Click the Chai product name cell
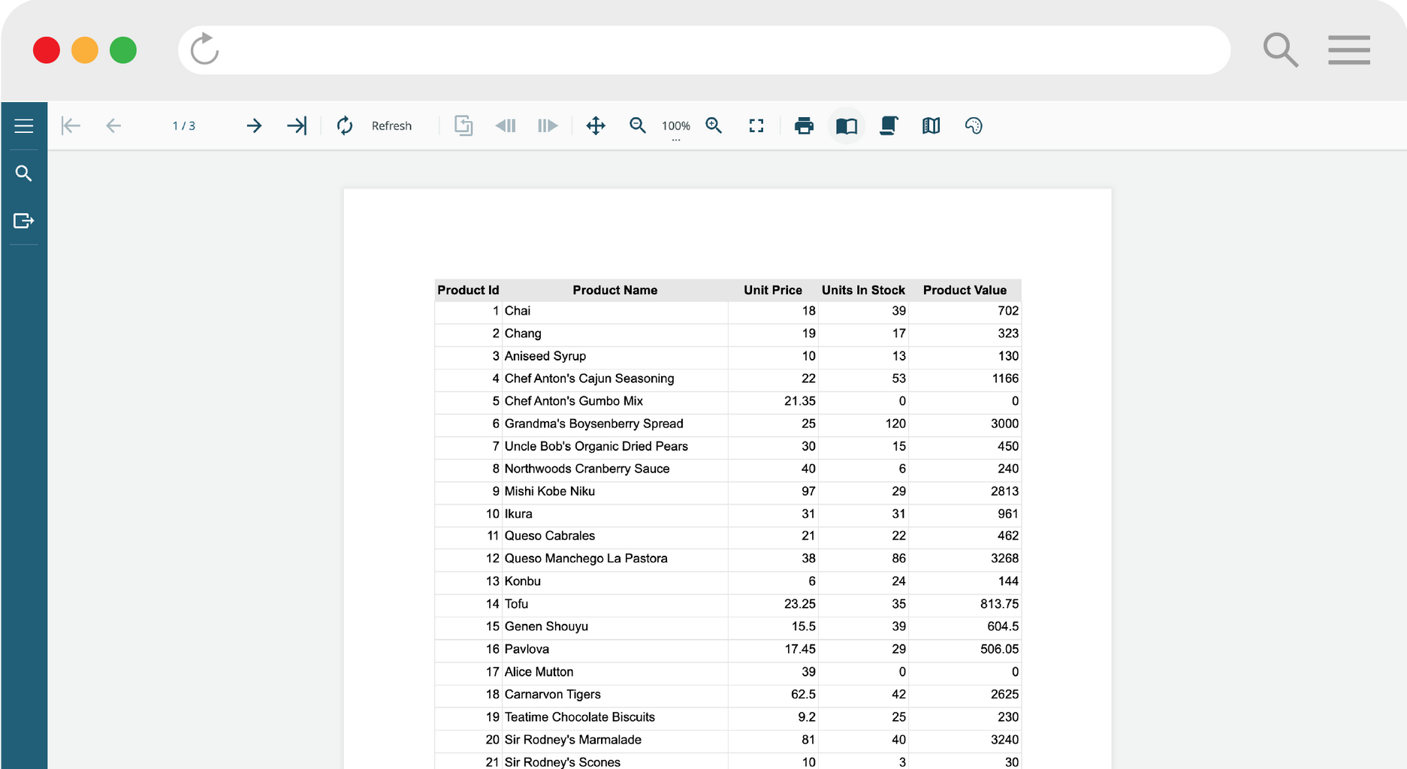 (x=615, y=311)
